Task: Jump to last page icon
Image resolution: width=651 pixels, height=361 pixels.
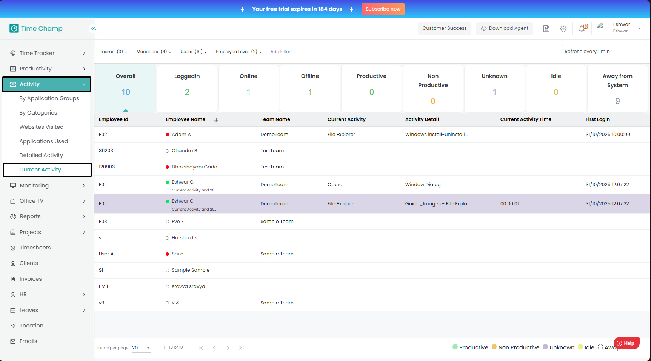Action: pyautogui.click(x=241, y=348)
